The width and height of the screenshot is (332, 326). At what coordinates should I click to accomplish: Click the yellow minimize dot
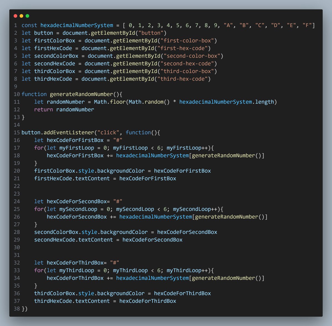coord(21,16)
